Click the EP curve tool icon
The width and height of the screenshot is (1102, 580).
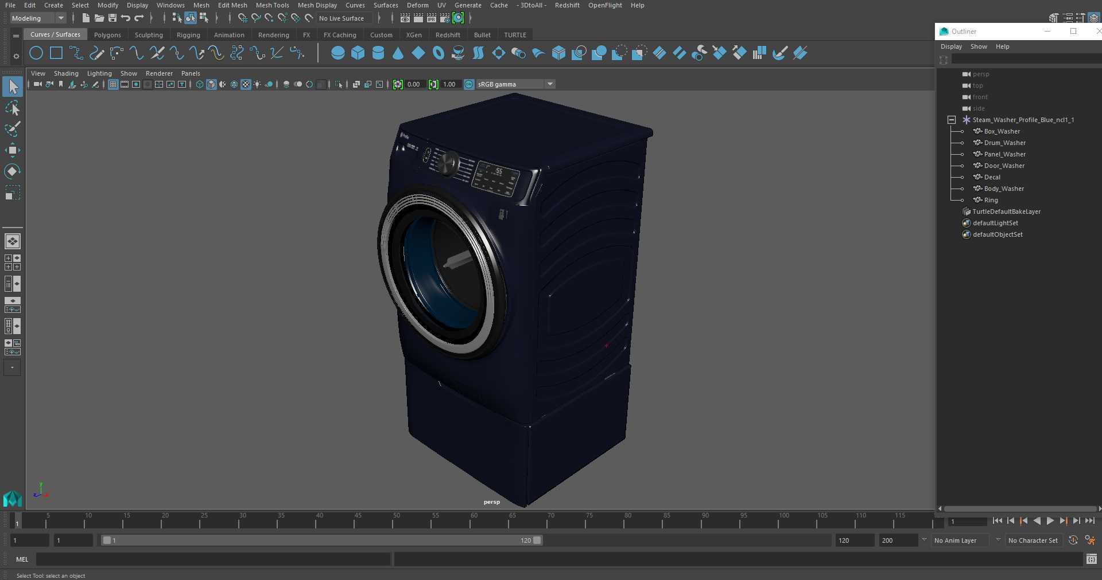[x=76, y=53]
